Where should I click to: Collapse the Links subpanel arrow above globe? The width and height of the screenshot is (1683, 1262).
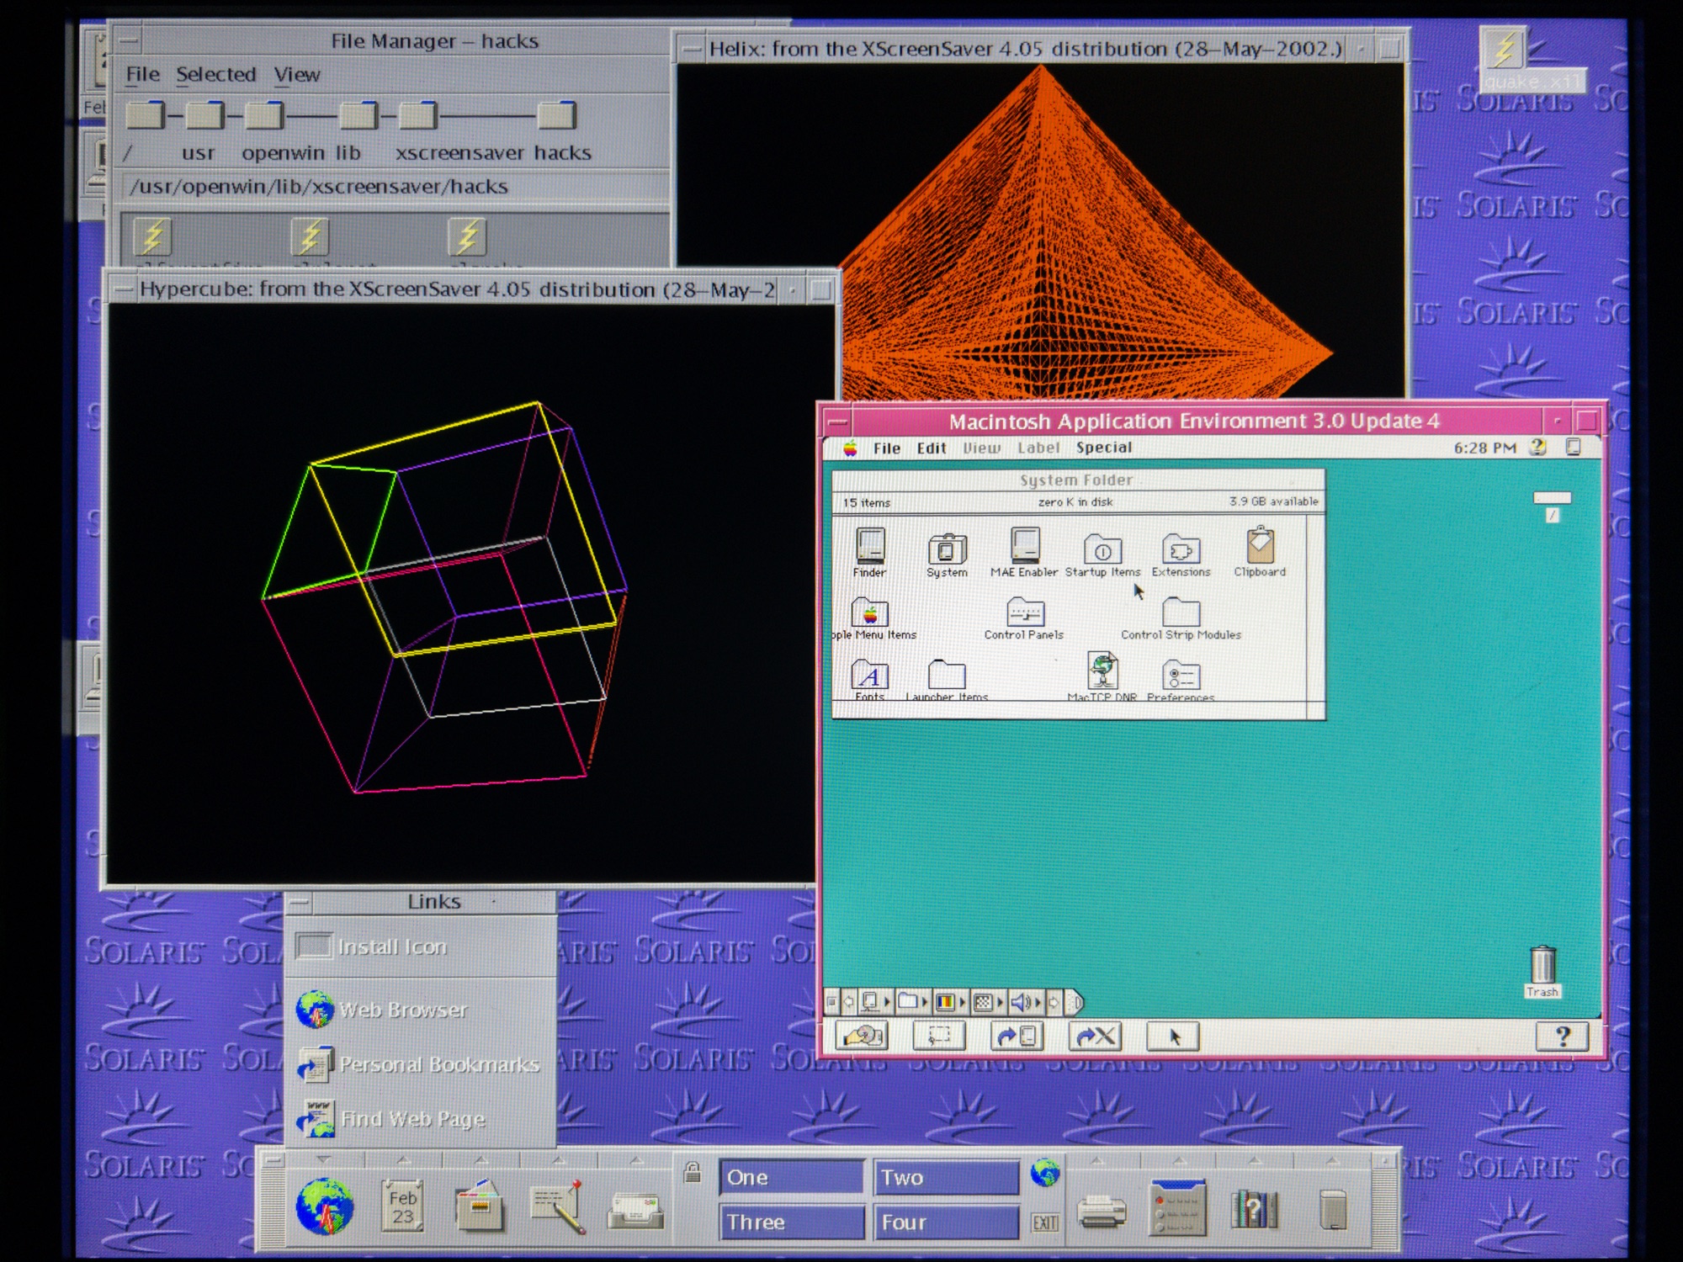(x=324, y=1160)
